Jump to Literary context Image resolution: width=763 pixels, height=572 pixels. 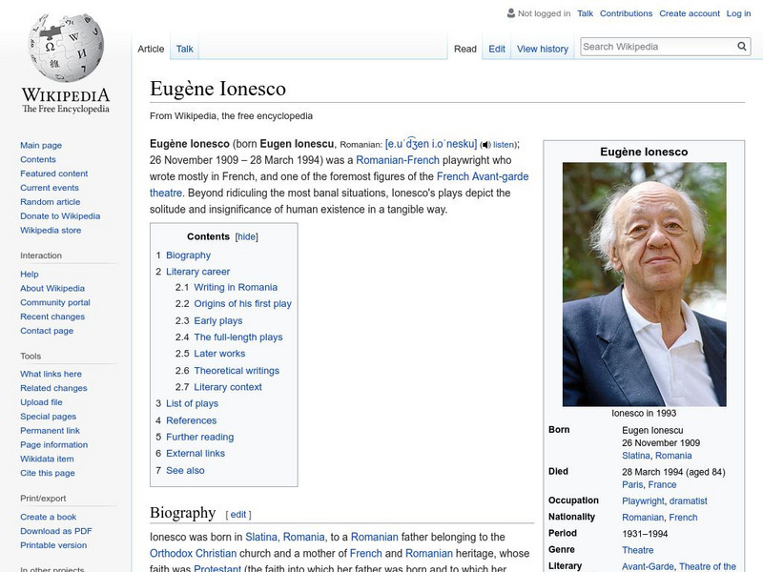click(228, 387)
